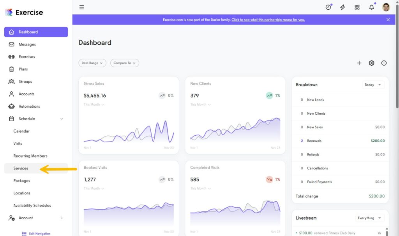Click the clock timer icon in header

click(x=328, y=7)
